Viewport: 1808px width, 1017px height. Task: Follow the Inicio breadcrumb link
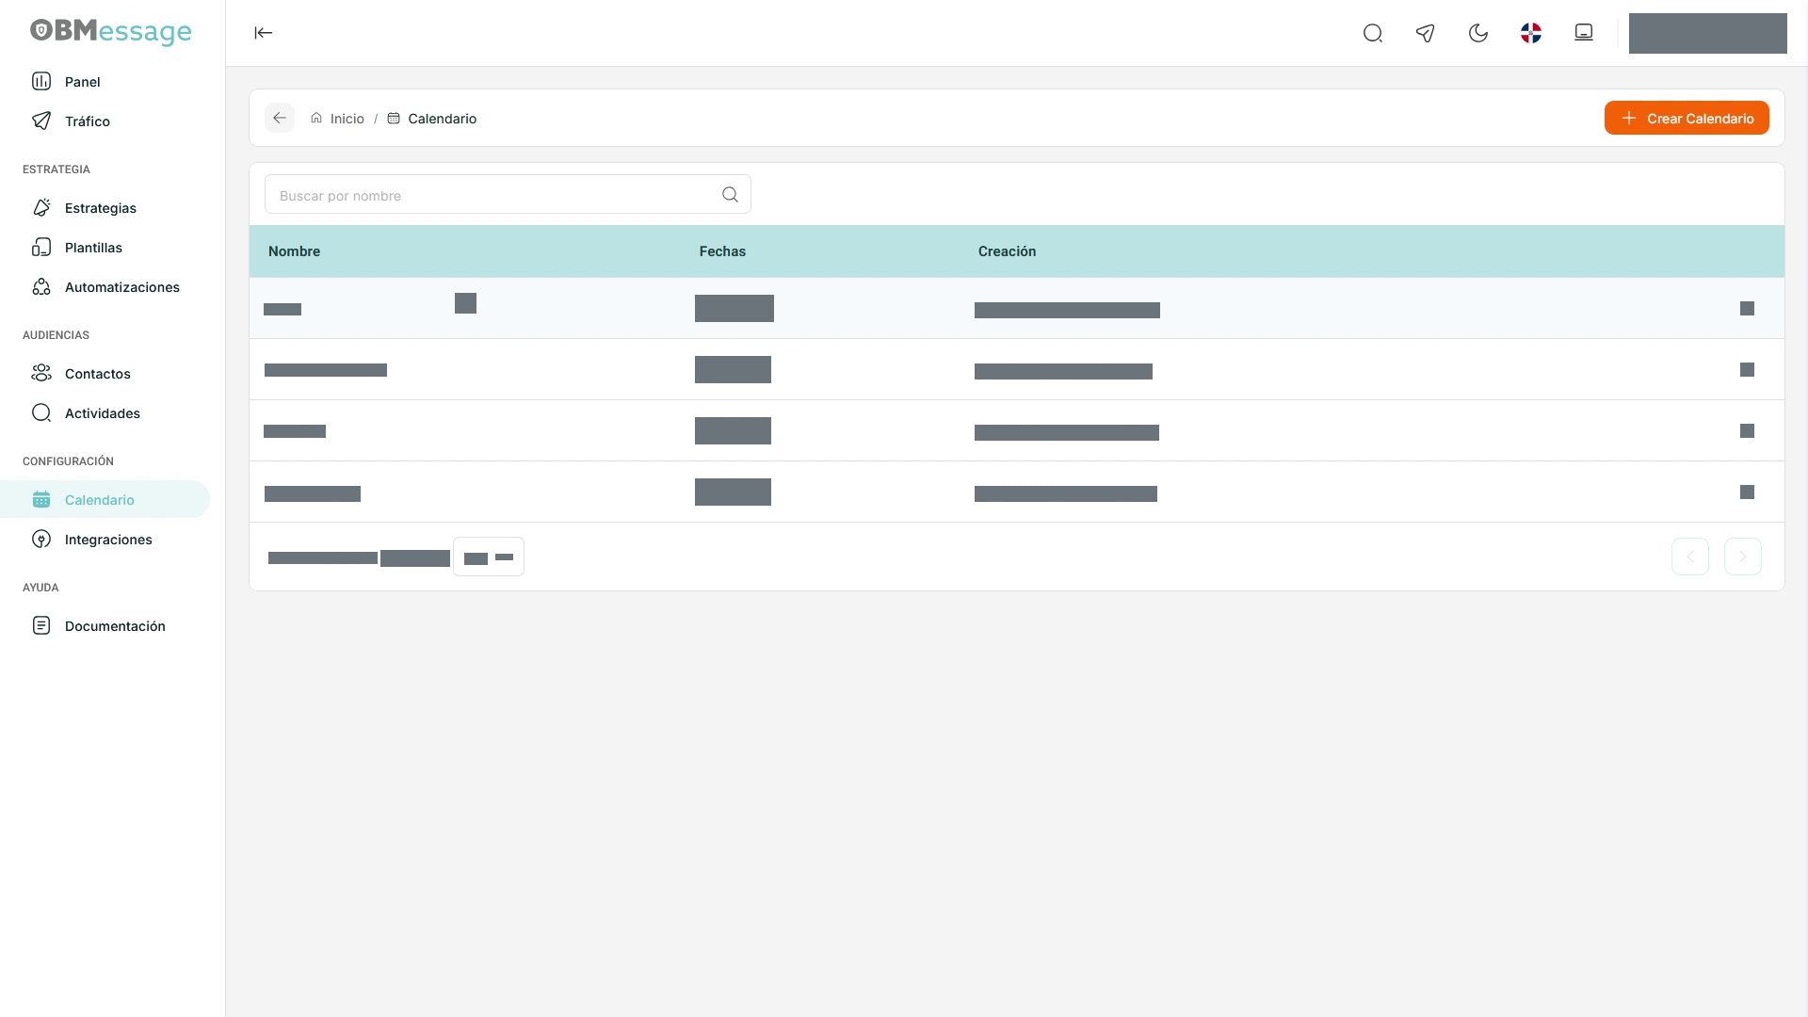337,119
